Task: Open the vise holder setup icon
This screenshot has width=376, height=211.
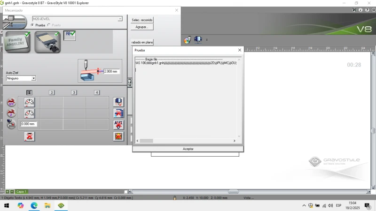Action: click(x=47, y=42)
